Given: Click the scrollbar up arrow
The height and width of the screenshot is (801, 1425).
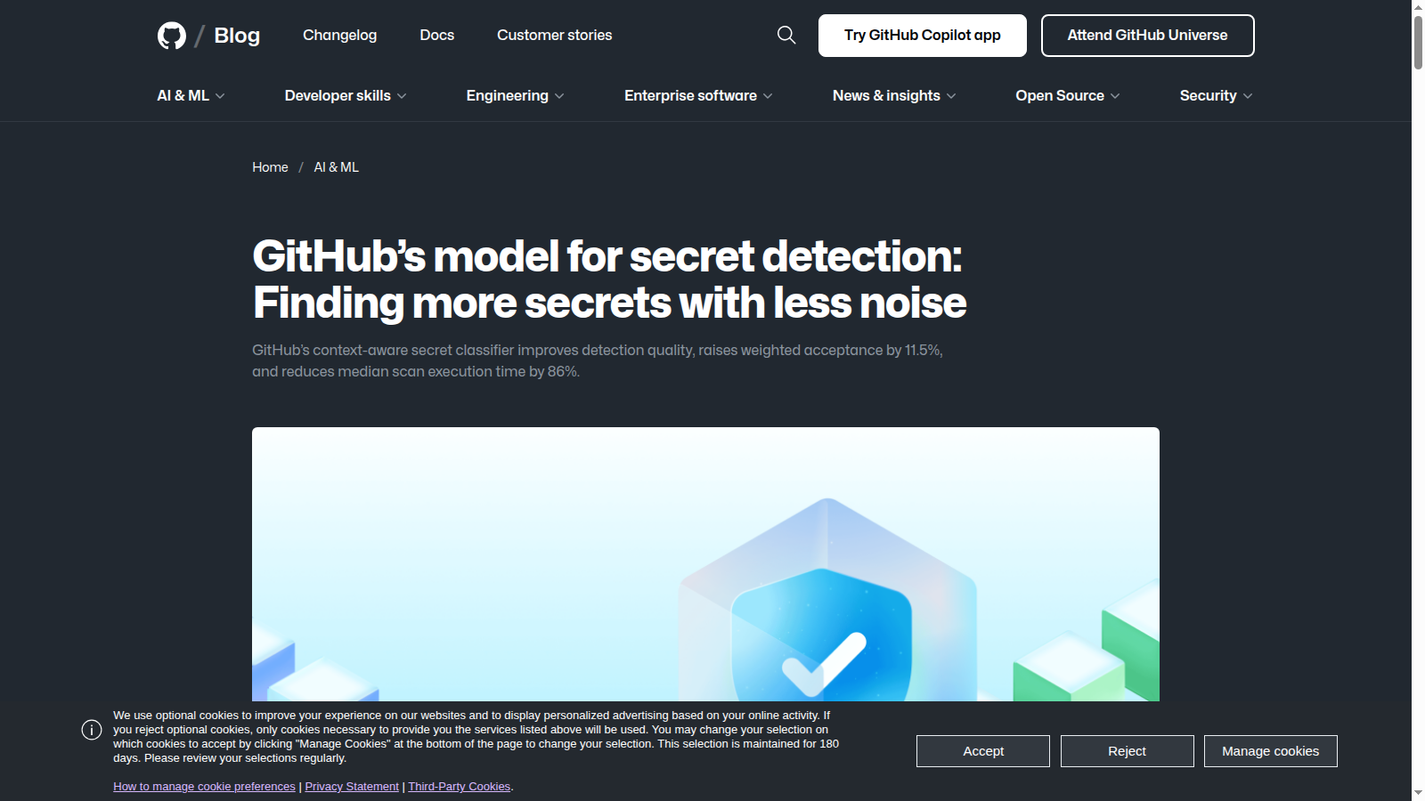Looking at the screenshot, I should coord(1418,7).
